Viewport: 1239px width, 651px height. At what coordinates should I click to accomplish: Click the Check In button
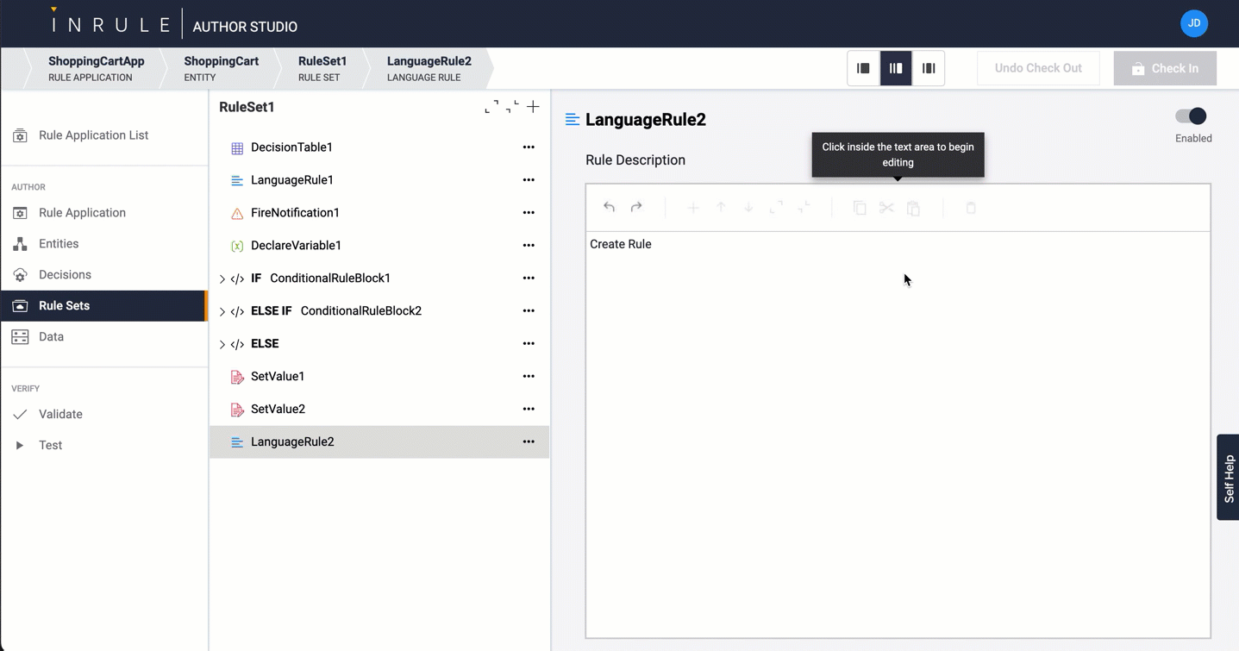point(1165,68)
